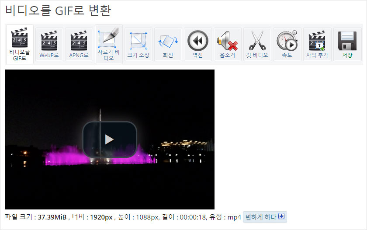Screen dimensions: 367x230
Task: Click the page heading 비디오를 GIF로 변환
Action: pos(58,10)
